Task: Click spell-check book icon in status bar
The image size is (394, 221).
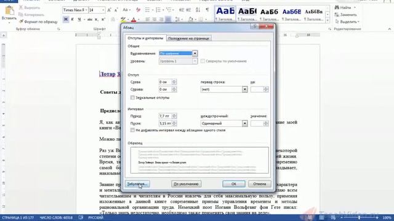Action: pyautogui.click(x=81, y=217)
